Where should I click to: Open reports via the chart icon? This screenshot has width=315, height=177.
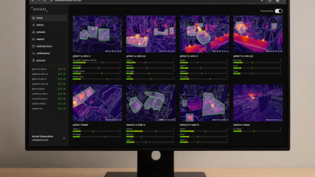point(34,39)
